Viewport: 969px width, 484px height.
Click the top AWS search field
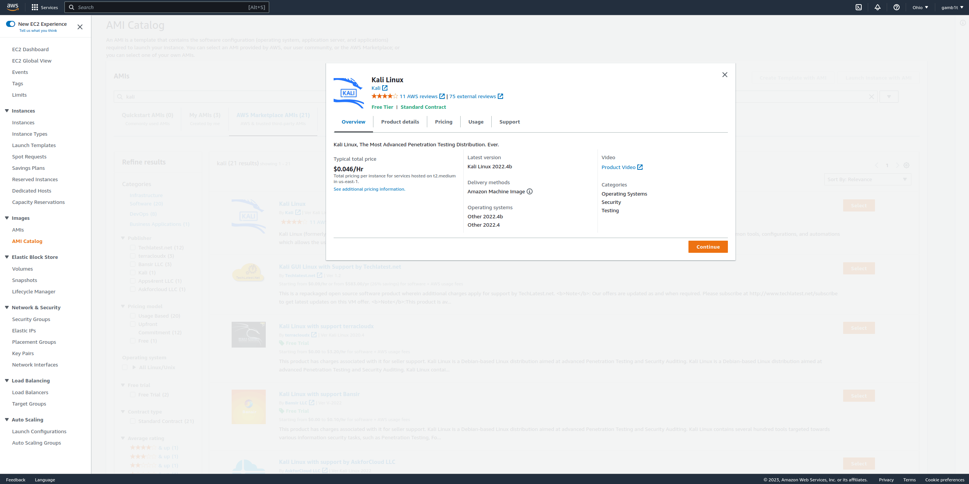[167, 7]
